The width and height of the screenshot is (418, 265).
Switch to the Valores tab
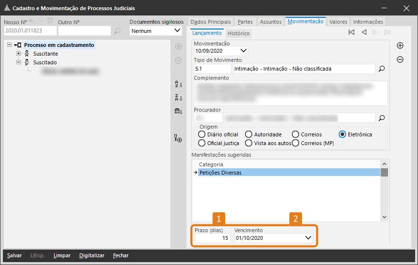coord(338,22)
